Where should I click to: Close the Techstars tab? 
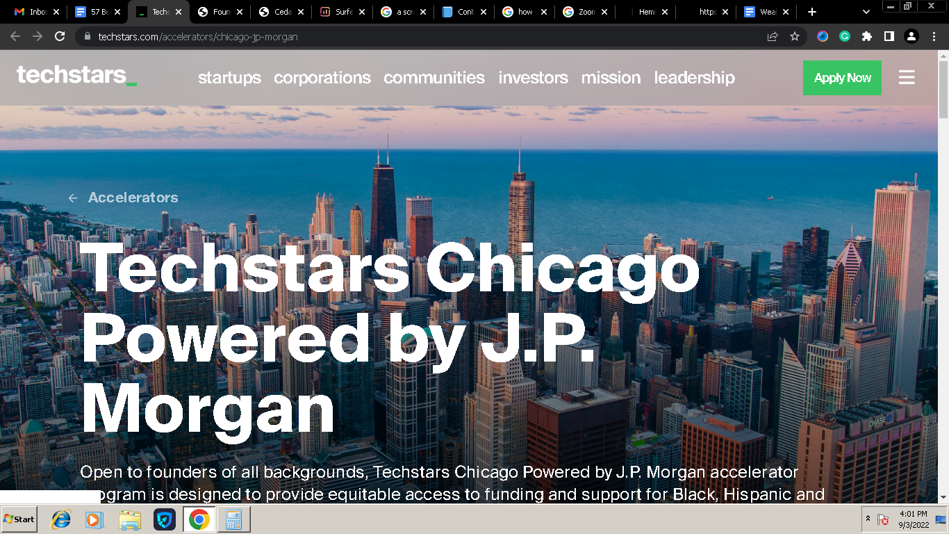coord(179,12)
